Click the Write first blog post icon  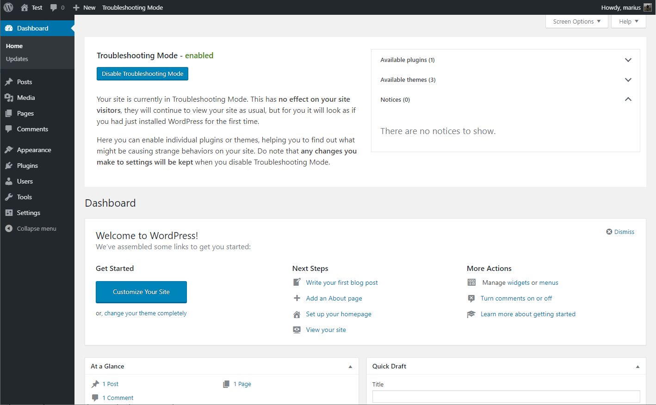(x=297, y=282)
